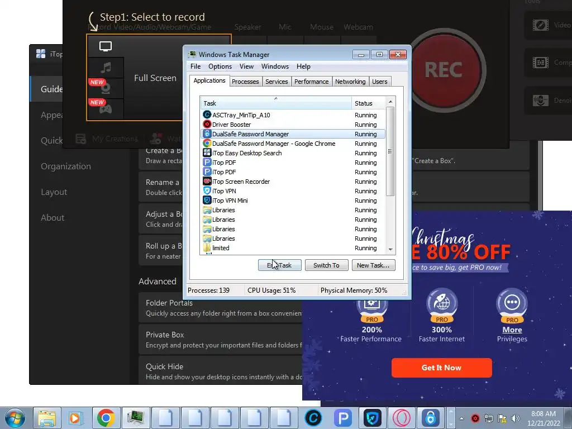572x429 pixels.
Task: Open Google Chrome from the taskbar
Action: click(106, 418)
